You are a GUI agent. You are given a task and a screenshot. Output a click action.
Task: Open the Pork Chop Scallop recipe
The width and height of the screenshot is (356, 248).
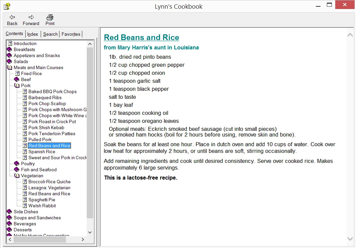click(47, 103)
